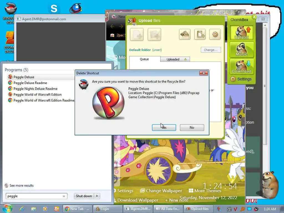Click Agent.DMR@protonmail.com window title
This screenshot has height=213, width=284.
tap(44, 19)
